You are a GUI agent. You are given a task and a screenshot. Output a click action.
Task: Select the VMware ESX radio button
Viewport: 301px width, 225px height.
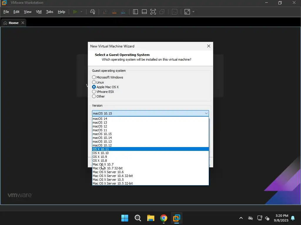(94, 92)
